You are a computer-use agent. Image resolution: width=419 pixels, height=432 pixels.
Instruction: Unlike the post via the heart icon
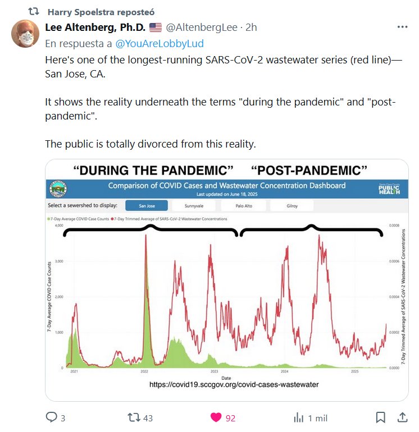[216, 417]
